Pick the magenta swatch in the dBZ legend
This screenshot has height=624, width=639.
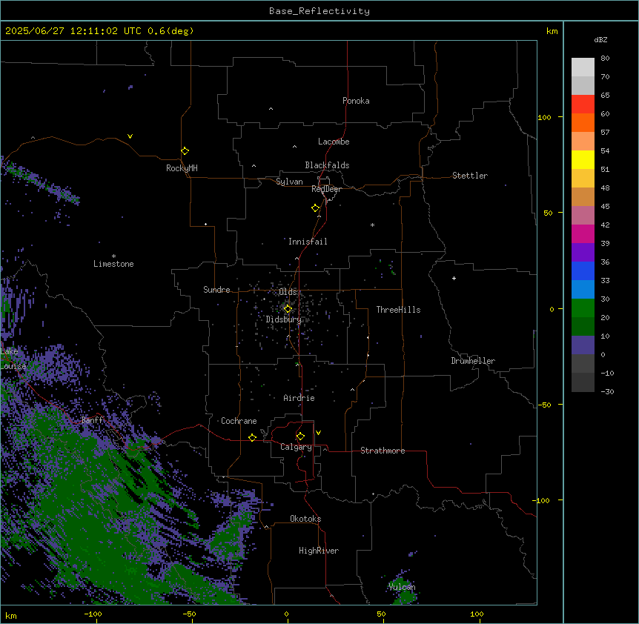pyautogui.click(x=583, y=233)
